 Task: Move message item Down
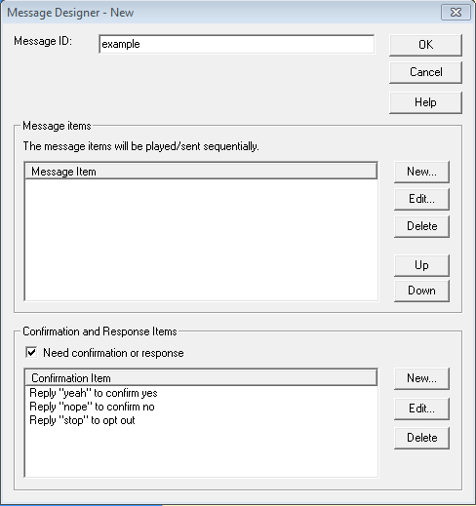point(421,291)
